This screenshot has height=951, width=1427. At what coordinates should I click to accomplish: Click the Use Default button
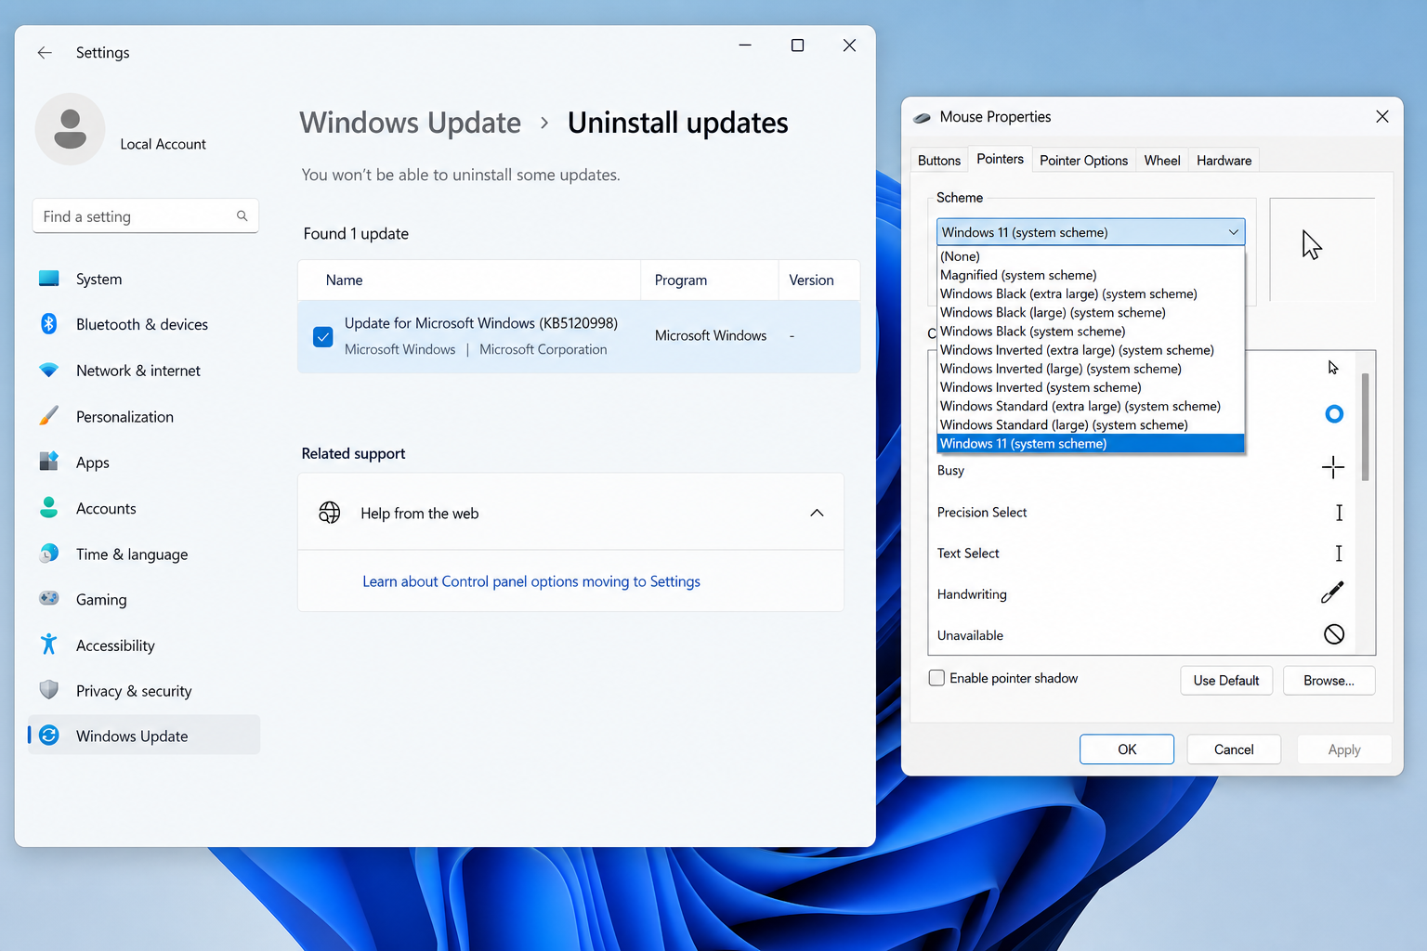click(x=1226, y=681)
